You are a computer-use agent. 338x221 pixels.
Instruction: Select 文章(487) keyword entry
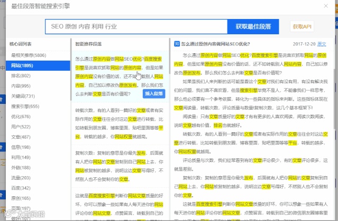[38, 137]
